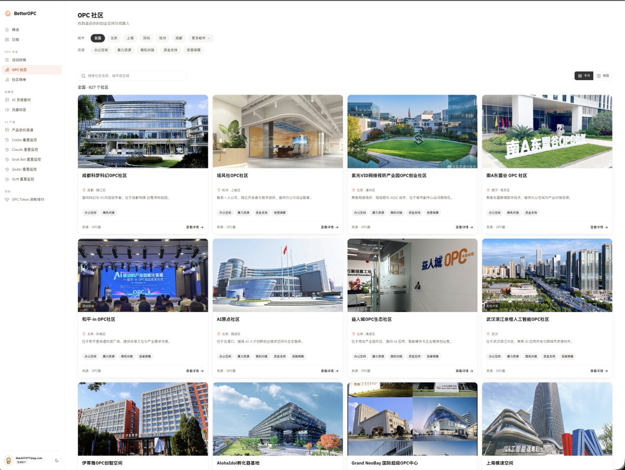
Task: Click the 成都科梦科幻OPC社区 card title
Action: point(105,176)
